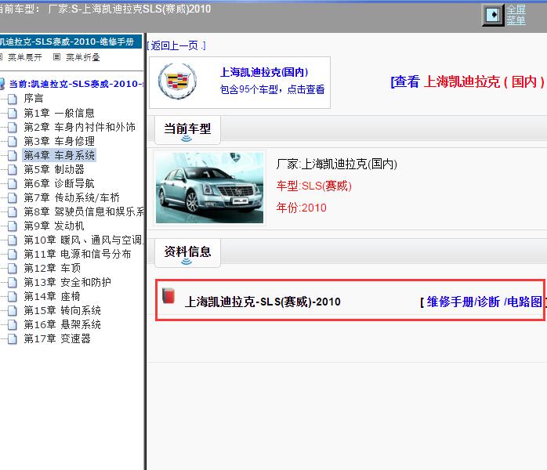Click the 菜单折叠 square icon

pyautogui.click(x=57, y=57)
